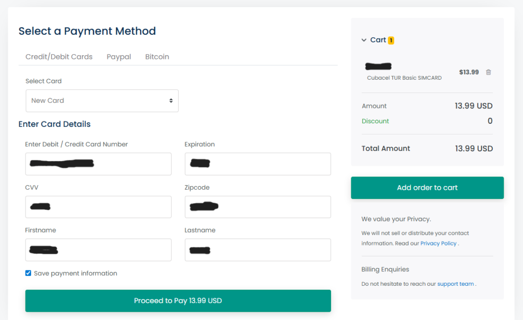Open the support team link
The image size is (523, 320).
tap(455, 284)
